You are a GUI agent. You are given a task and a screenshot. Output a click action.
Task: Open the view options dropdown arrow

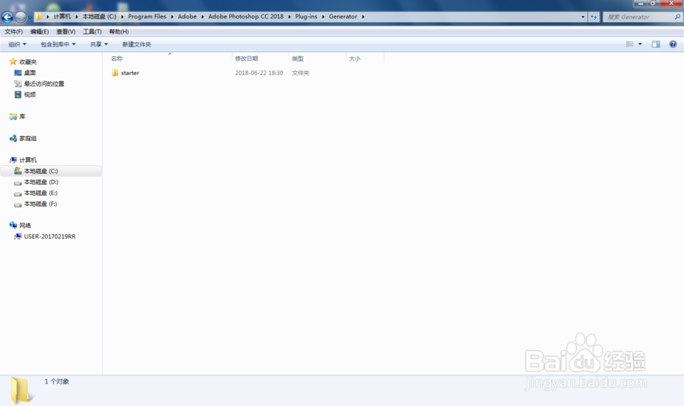(x=640, y=44)
